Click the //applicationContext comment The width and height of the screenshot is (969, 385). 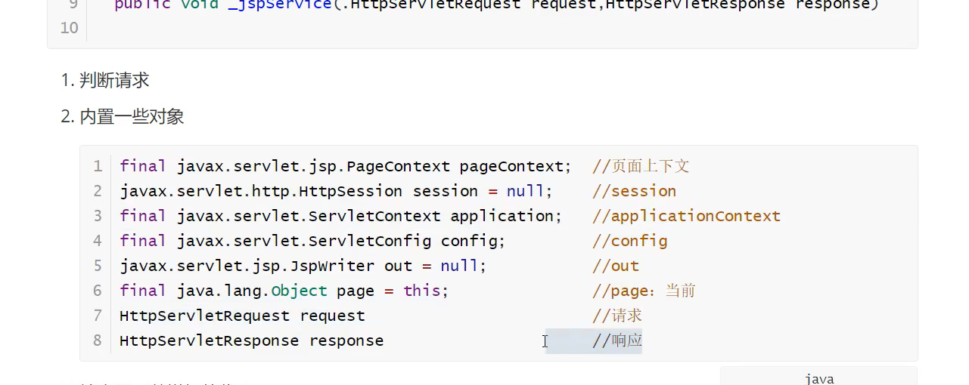click(686, 216)
